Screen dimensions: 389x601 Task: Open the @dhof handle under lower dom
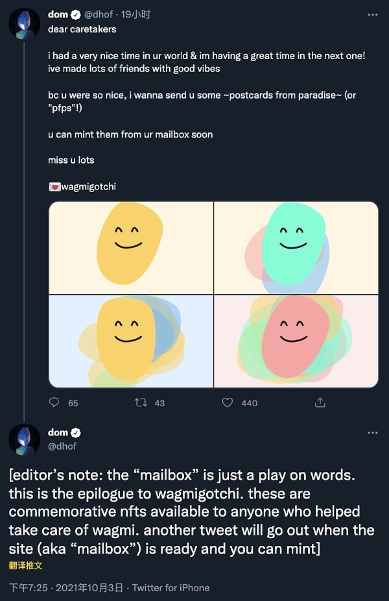pyautogui.click(x=62, y=446)
